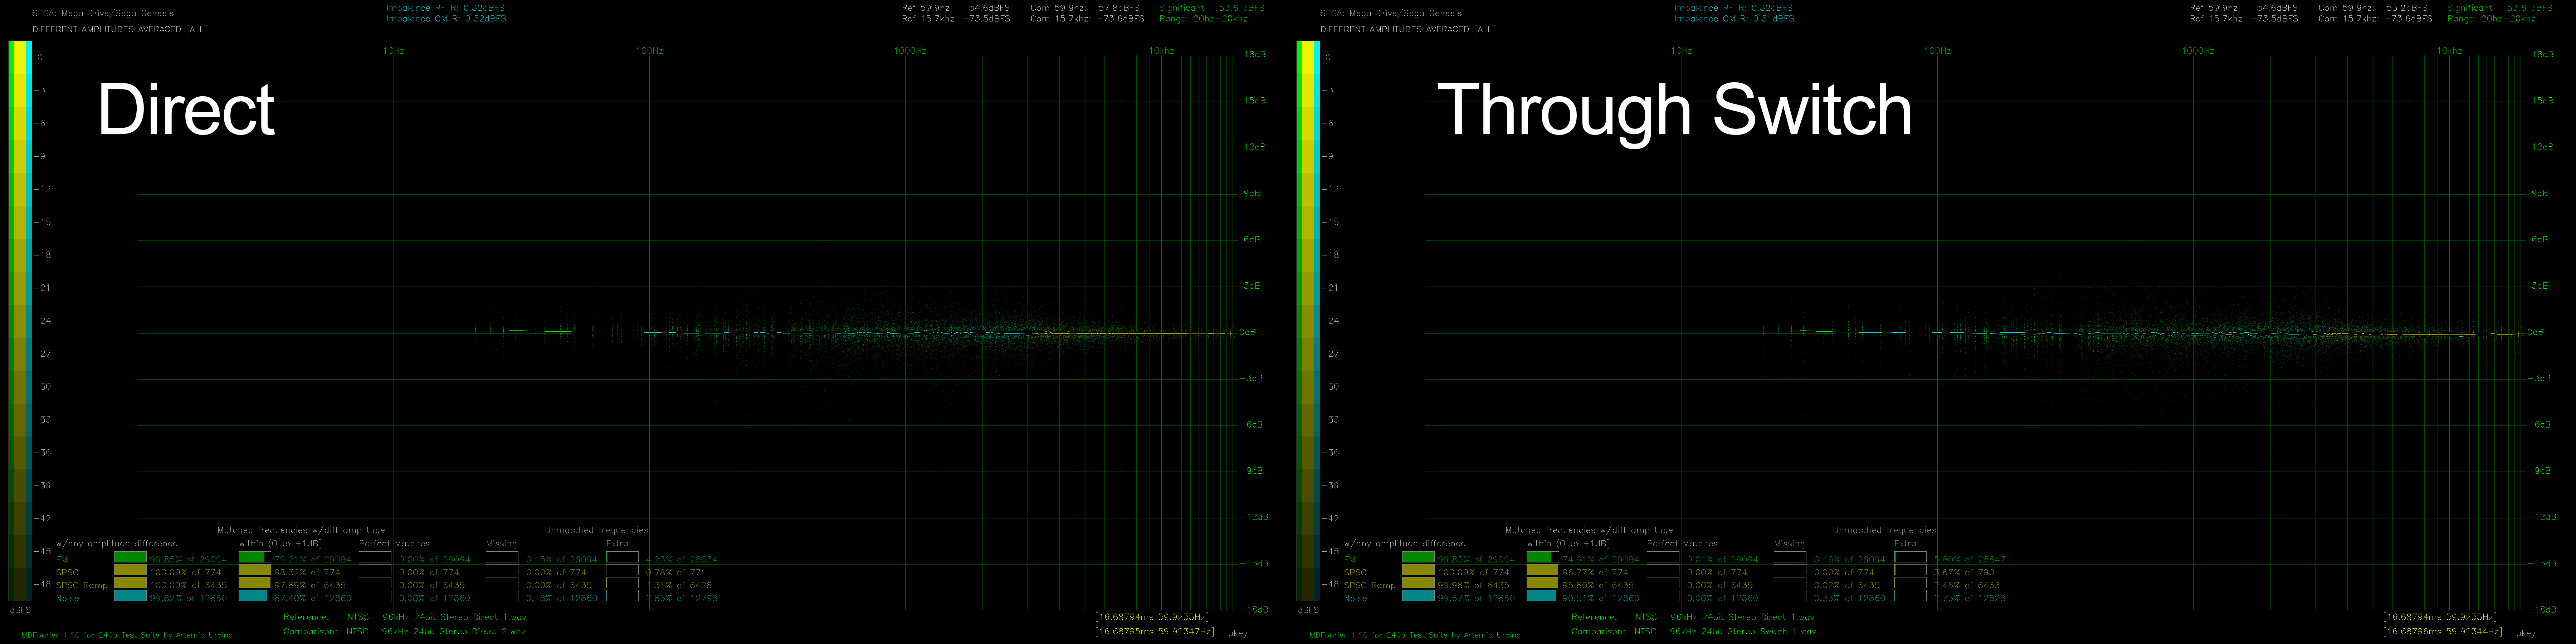Viewport: 2576px width, 644px height.
Task: Click the "0.02% of 6435" missing value
Action: 1847,586
